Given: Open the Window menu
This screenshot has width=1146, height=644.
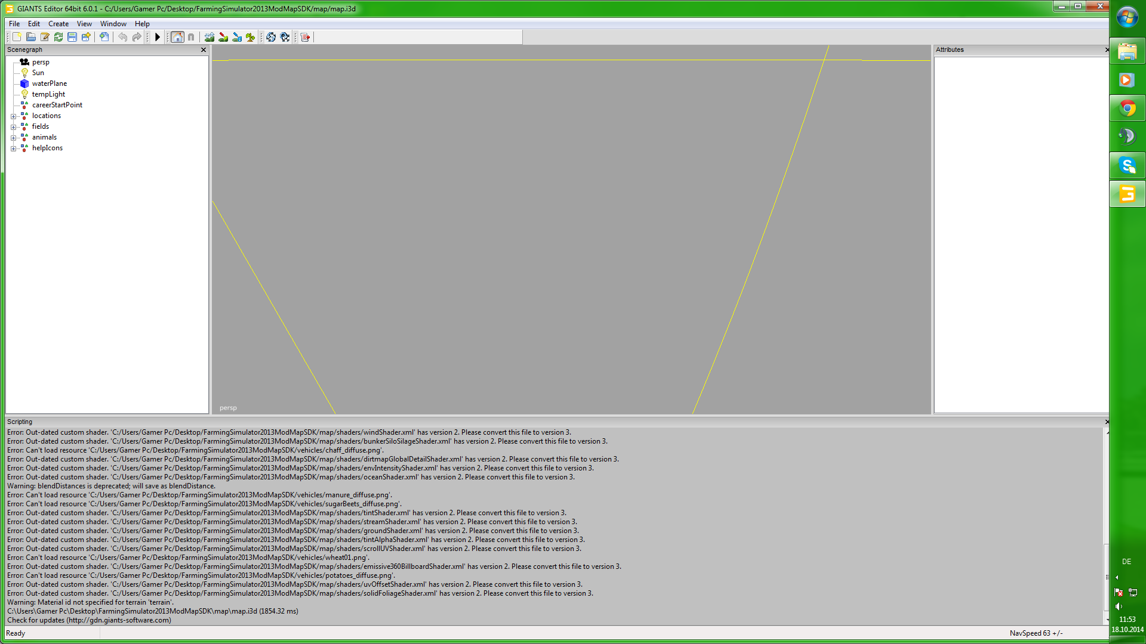Looking at the screenshot, I should 113,24.
